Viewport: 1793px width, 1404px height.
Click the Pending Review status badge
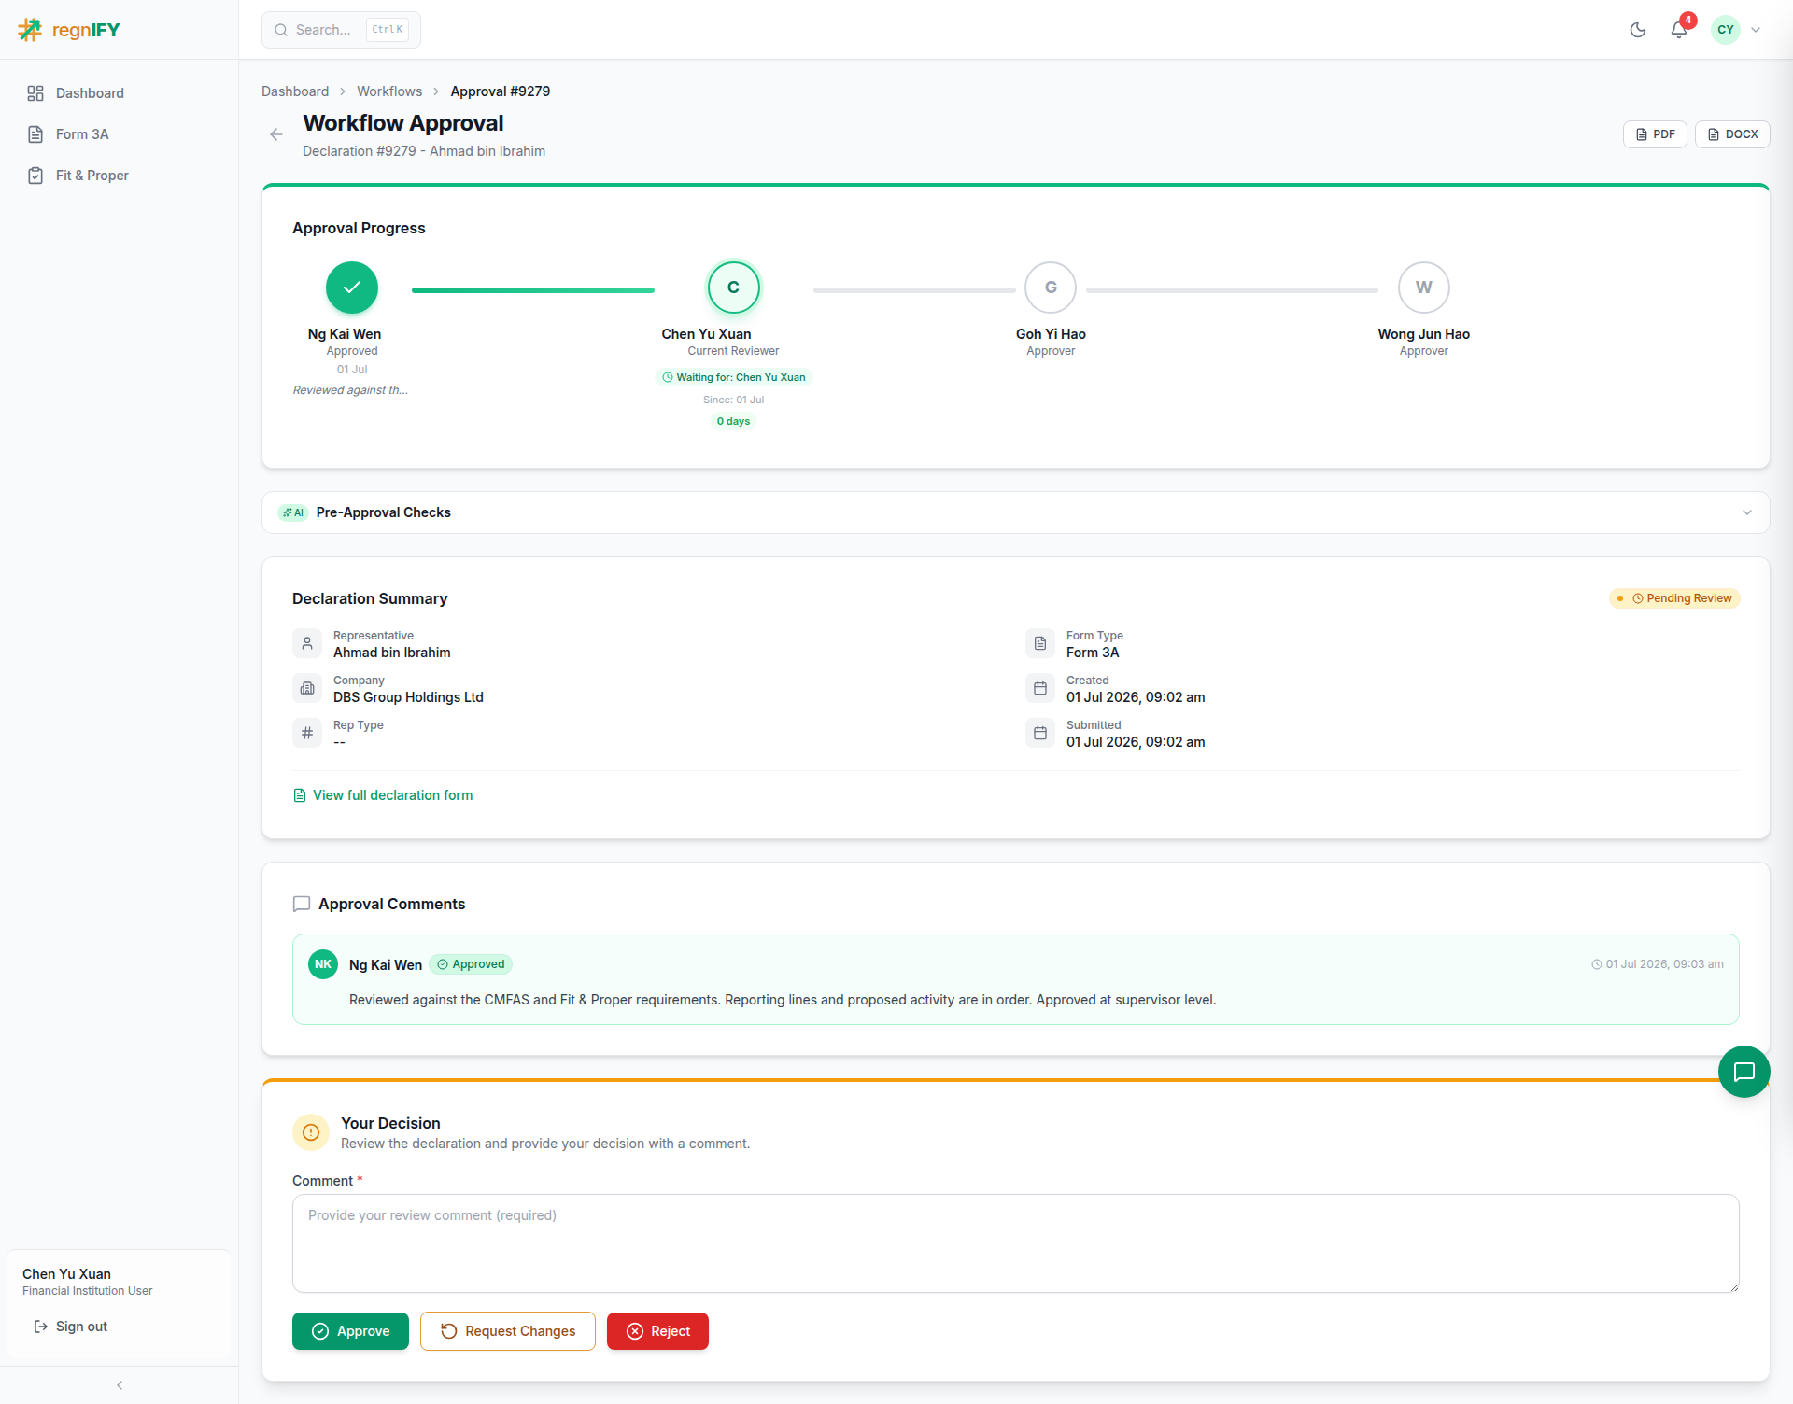1674,598
